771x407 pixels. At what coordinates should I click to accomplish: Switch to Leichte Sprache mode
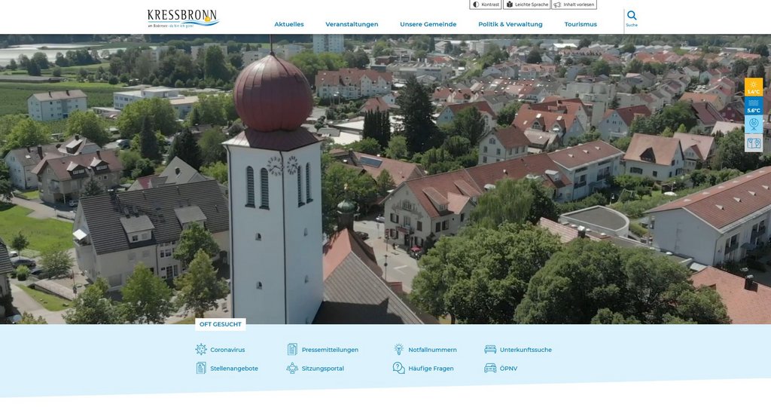tap(526, 5)
